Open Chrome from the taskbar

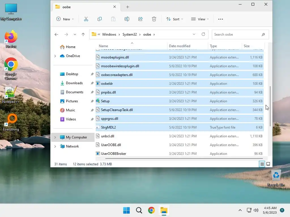point(152,210)
